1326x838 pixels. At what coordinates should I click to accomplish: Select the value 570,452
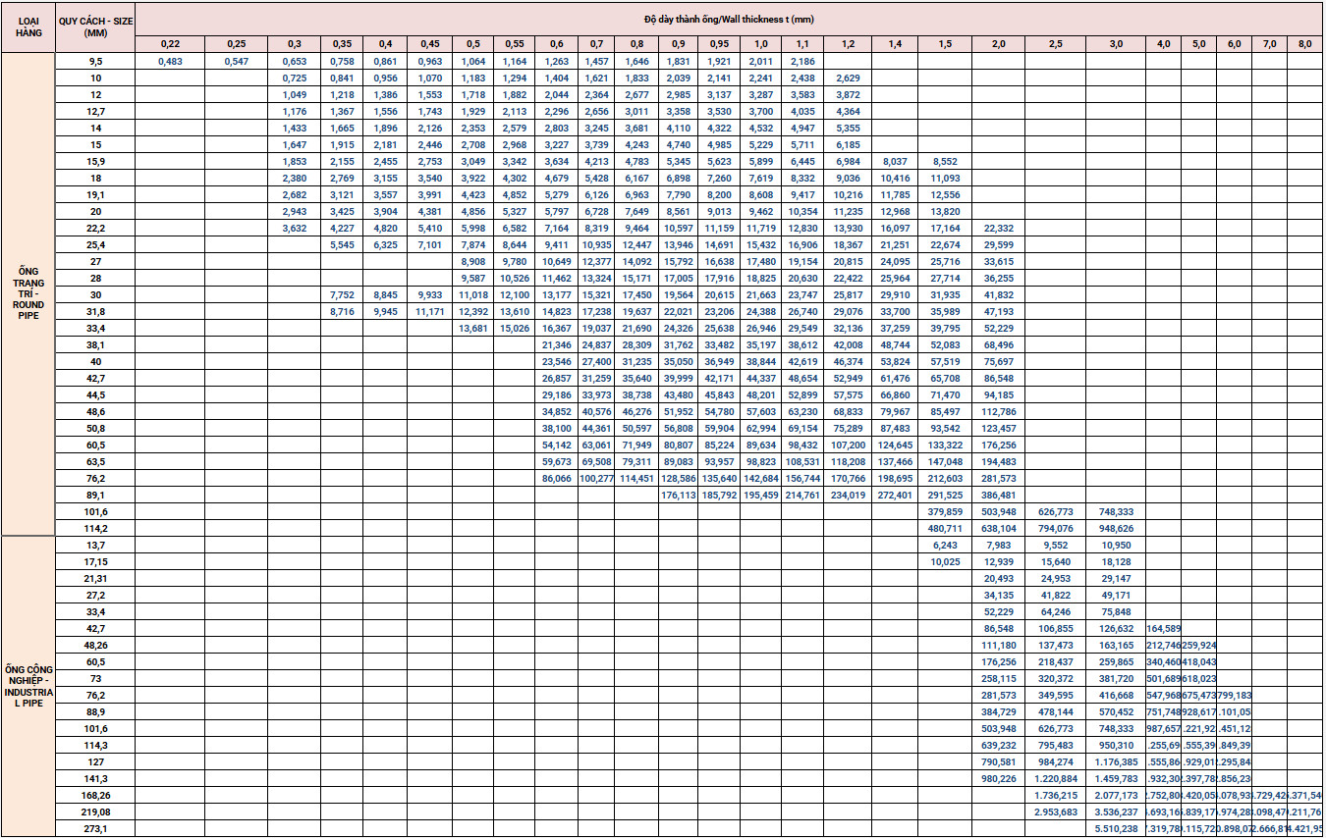1116,711
